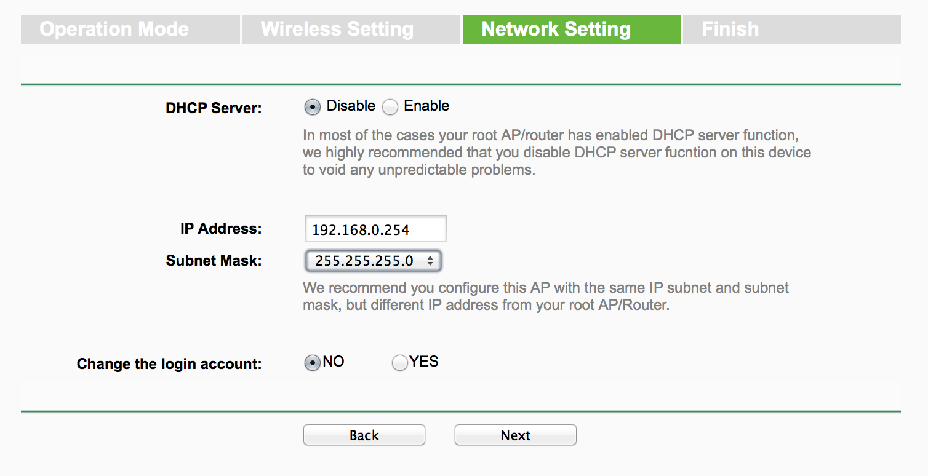Image resolution: width=928 pixels, height=476 pixels.
Task: Go to the Operation Mode tab
Action: point(130,30)
